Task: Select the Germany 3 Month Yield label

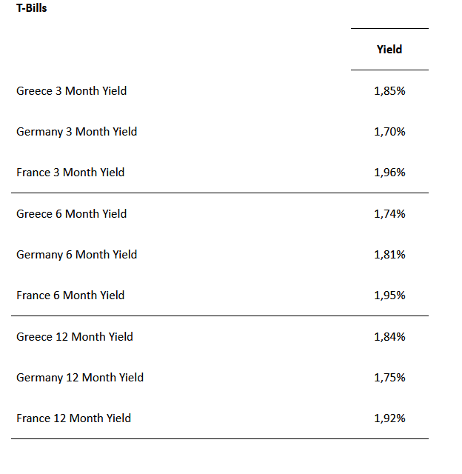Action: 76,132
